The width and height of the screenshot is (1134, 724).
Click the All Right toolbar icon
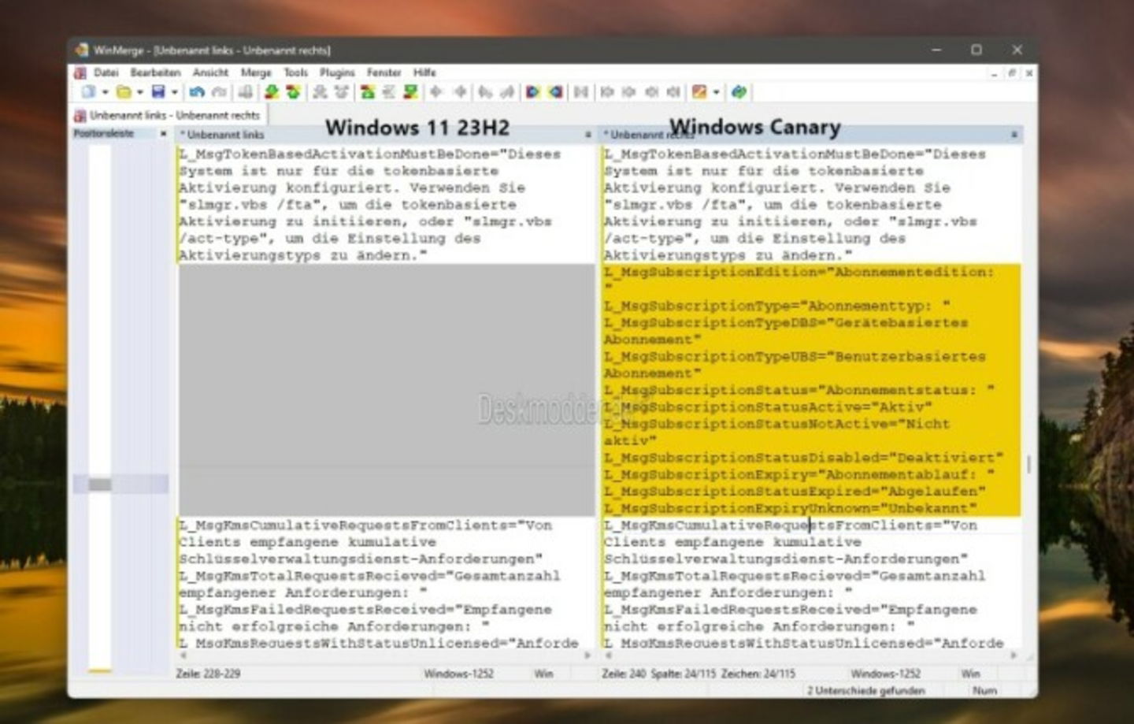(x=533, y=92)
